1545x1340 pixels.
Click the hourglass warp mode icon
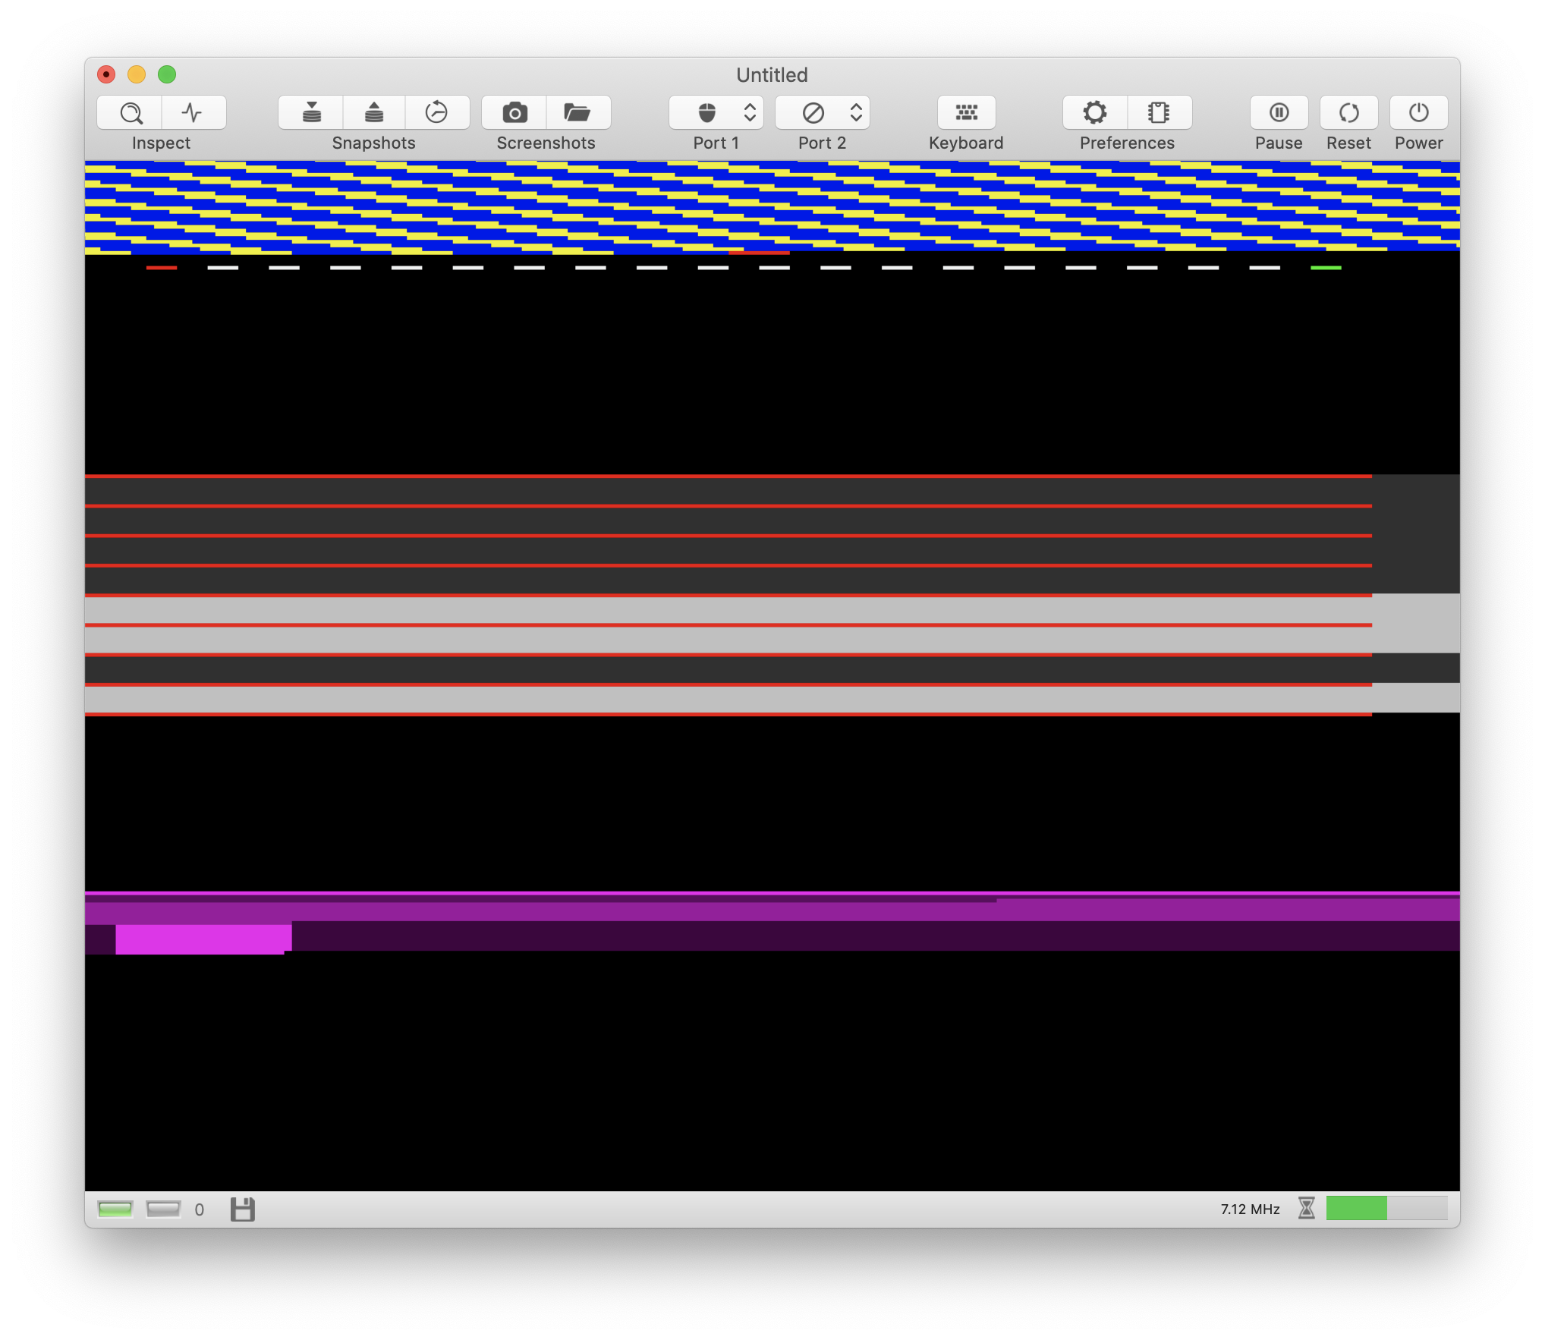(x=1306, y=1208)
